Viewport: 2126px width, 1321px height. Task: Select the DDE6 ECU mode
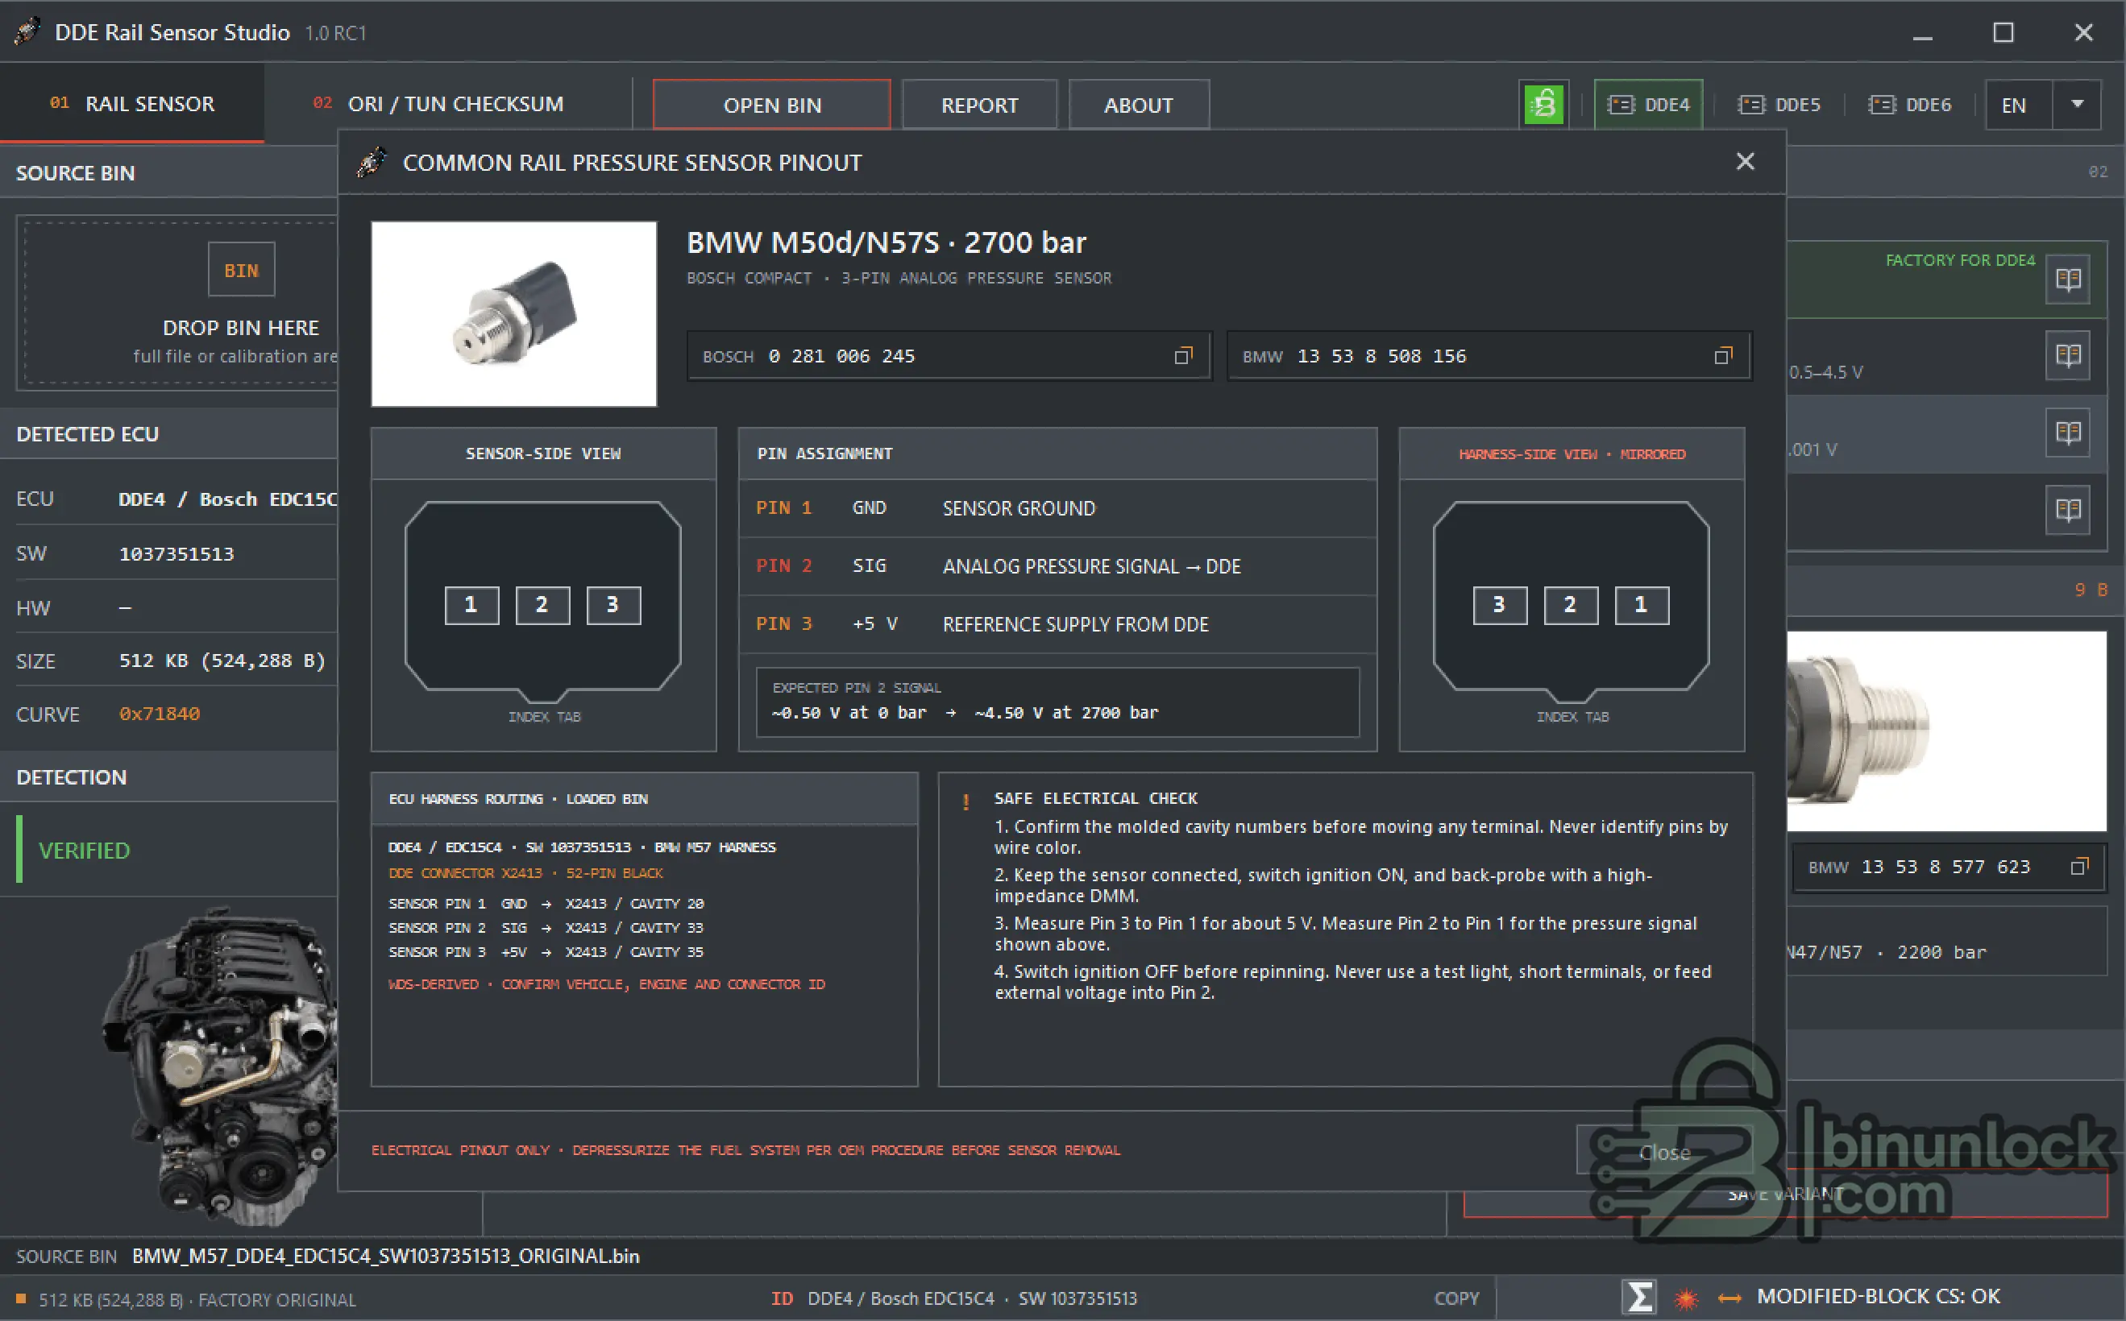click(1909, 105)
